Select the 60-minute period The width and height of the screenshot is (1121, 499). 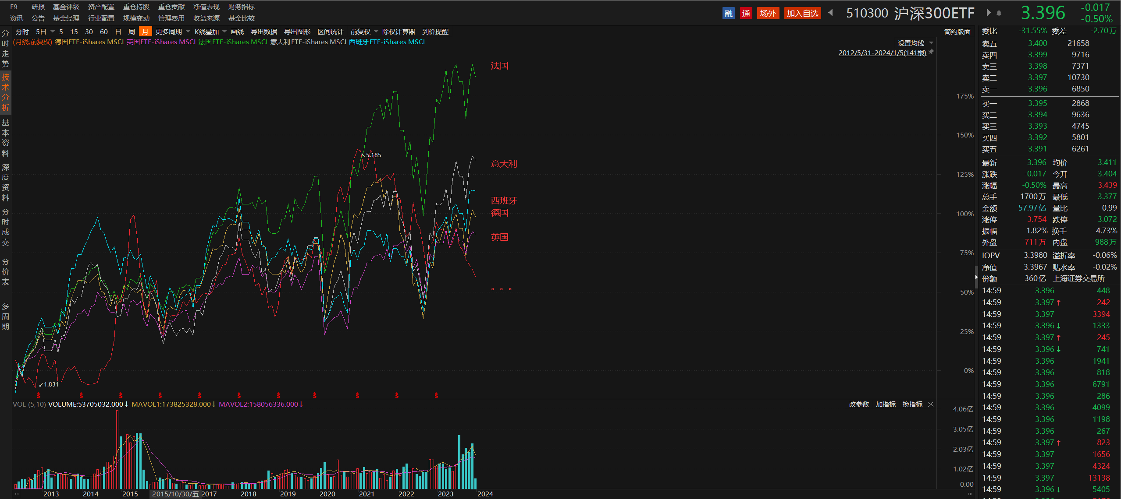(x=104, y=32)
